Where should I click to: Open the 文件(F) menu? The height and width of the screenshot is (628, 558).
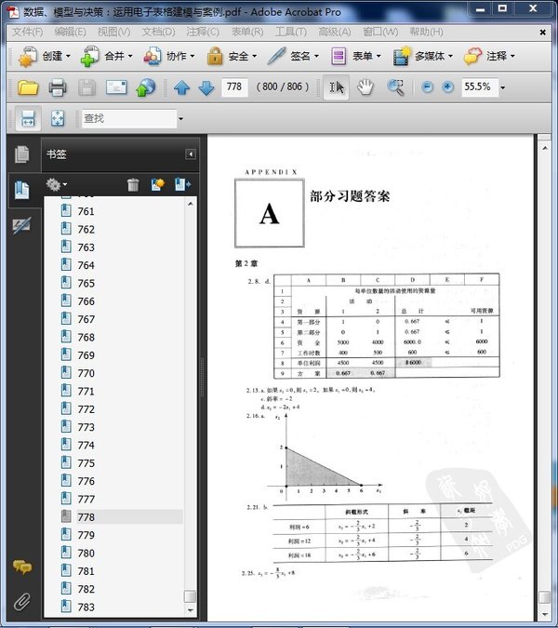pos(29,32)
